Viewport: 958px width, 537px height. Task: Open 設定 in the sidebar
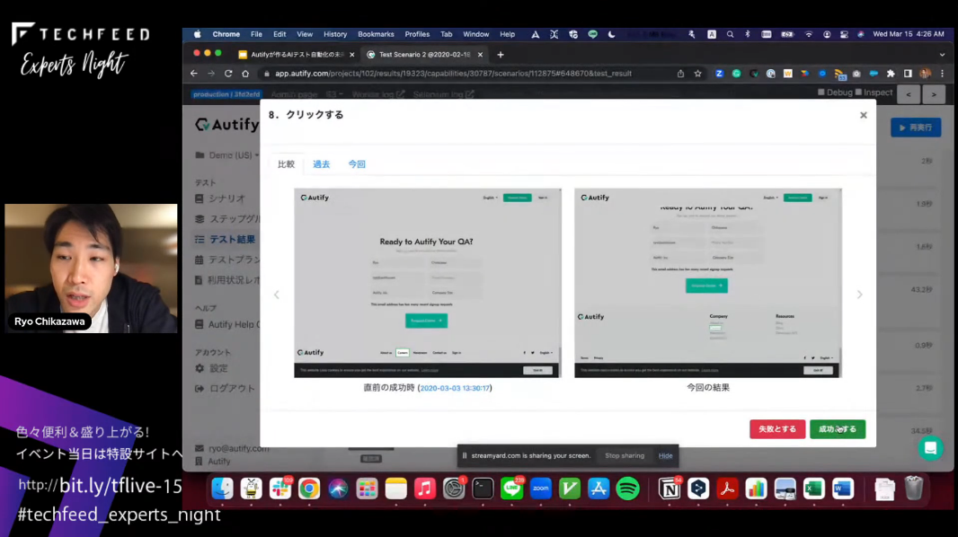(211, 368)
